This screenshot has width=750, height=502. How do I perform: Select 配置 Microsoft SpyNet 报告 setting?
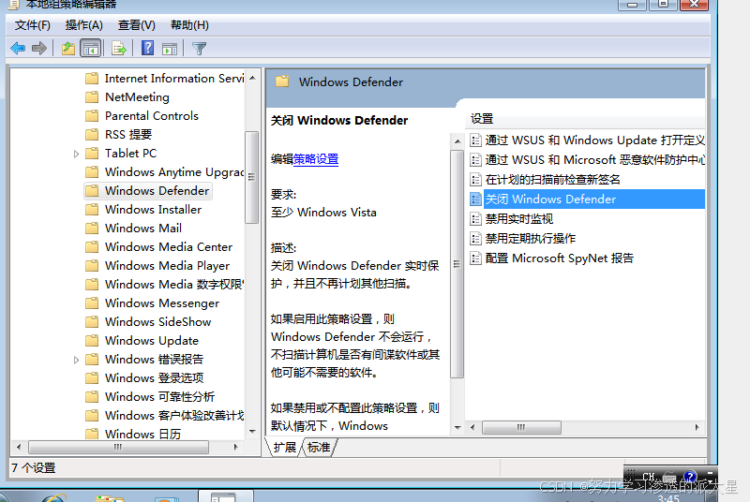coord(559,258)
